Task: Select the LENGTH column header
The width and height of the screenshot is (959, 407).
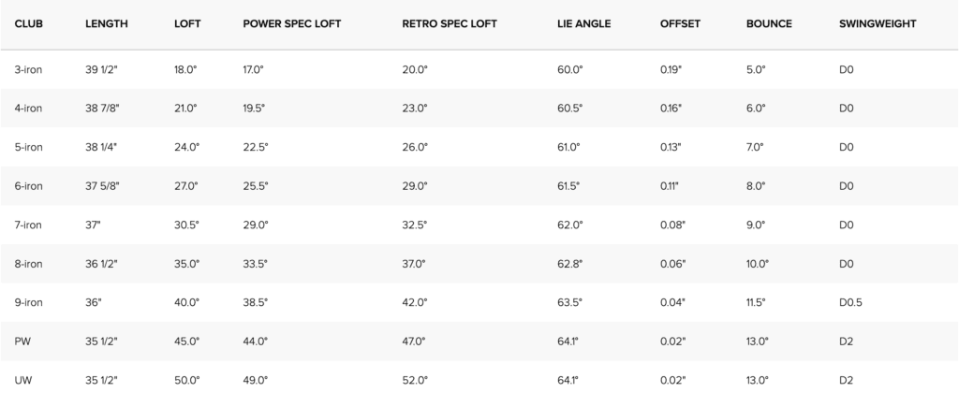Action: [107, 23]
